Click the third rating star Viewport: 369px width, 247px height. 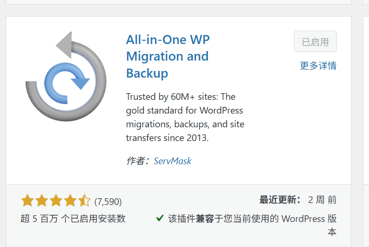tap(56, 201)
